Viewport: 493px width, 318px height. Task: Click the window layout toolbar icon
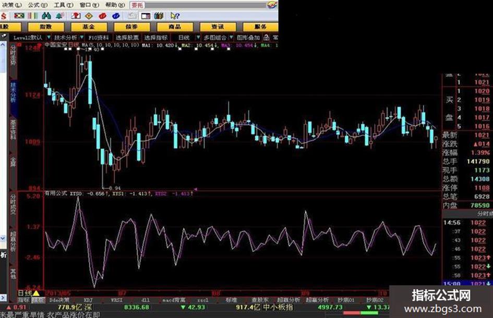click(x=146, y=16)
